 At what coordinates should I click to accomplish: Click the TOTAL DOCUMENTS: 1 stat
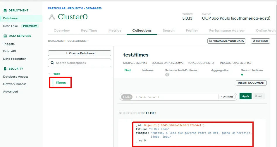[202, 63]
